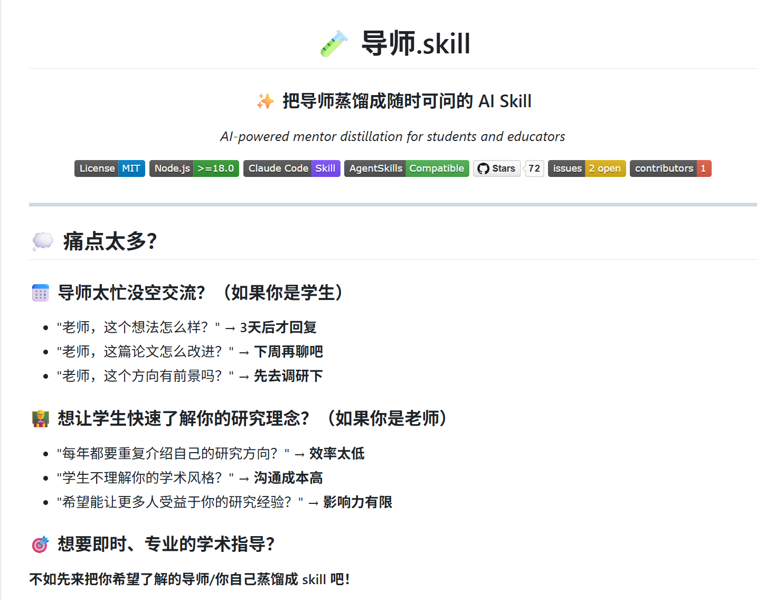Viewport: 775px width, 600px height.
Task: Click the issues 2 open badge
Action: [587, 168]
